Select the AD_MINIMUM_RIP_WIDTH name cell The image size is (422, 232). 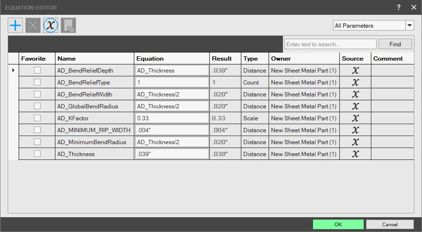click(95, 130)
